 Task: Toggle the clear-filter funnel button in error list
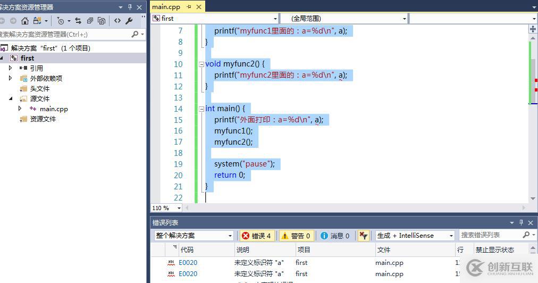click(x=363, y=236)
